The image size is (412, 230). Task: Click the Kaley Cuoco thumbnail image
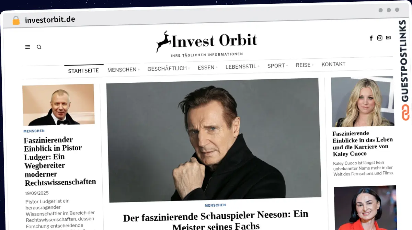tap(363, 102)
